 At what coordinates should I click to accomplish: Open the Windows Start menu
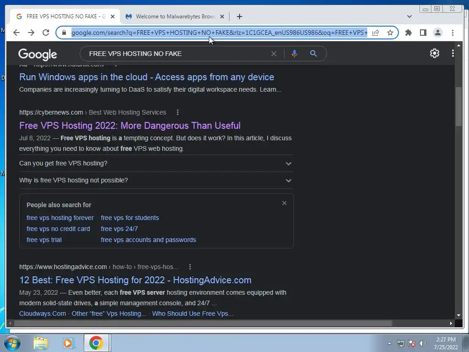pyautogui.click(x=12, y=343)
